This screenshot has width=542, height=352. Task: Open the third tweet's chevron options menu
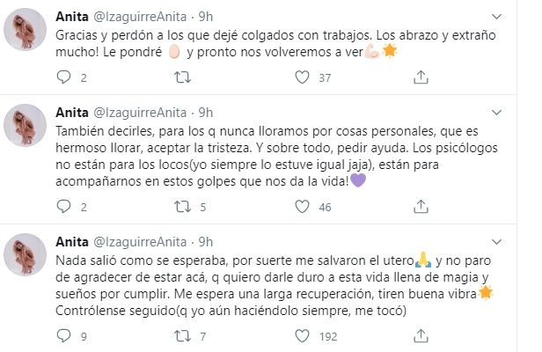[x=496, y=242]
